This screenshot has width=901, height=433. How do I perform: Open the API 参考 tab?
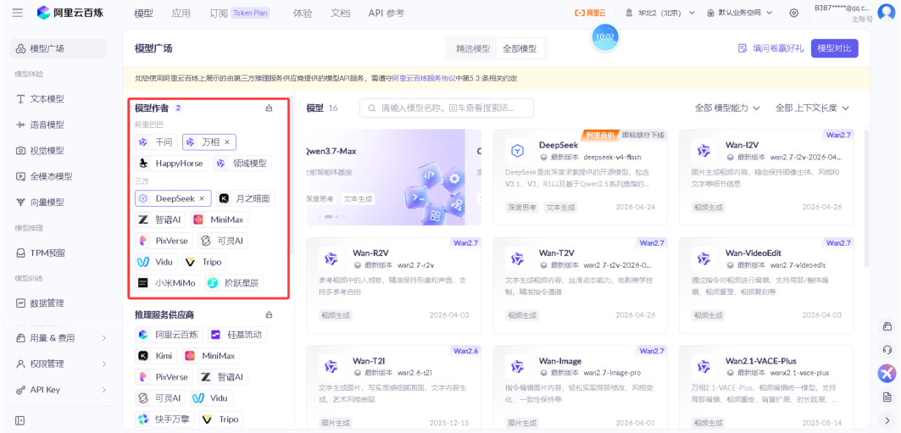pyautogui.click(x=387, y=13)
